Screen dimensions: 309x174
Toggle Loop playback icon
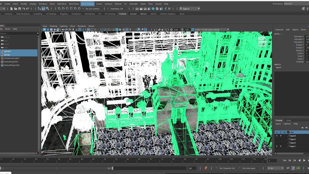click(x=288, y=168)
